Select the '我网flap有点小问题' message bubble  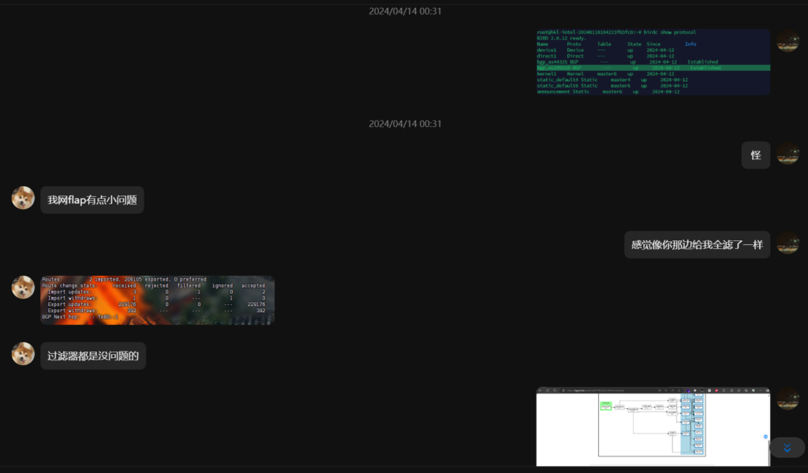[x=92, y=199]
